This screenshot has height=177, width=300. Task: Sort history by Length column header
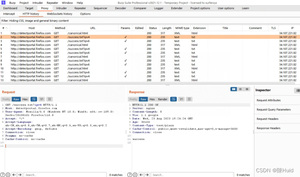coord(167,28)
